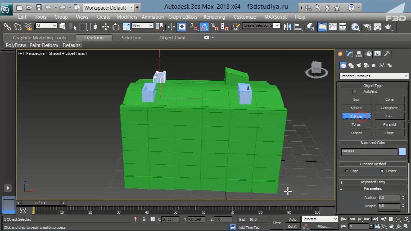This screenshot has height=231, width=411.
Task: Create a Box primitive
Action: tap(356, 99)
